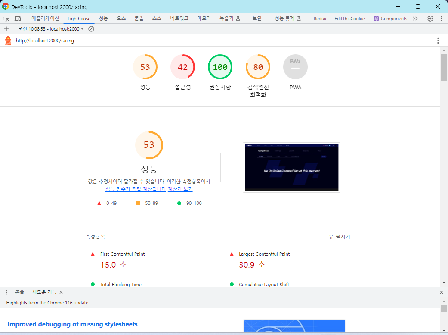Screen dimensions: 448x335
Task: Click the 50–89 orange legend item
Action: click(x=147, y=204)
